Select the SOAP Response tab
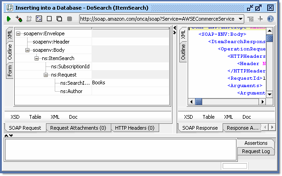 pyautogui.click(x=200, y=128)
